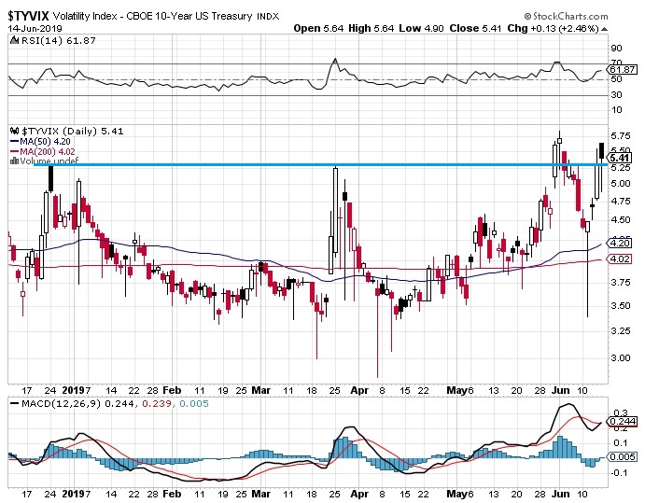Click the 10 level on RSI axis
The image size is (645, 503).
pyautogui.click(x=617, y=110)
